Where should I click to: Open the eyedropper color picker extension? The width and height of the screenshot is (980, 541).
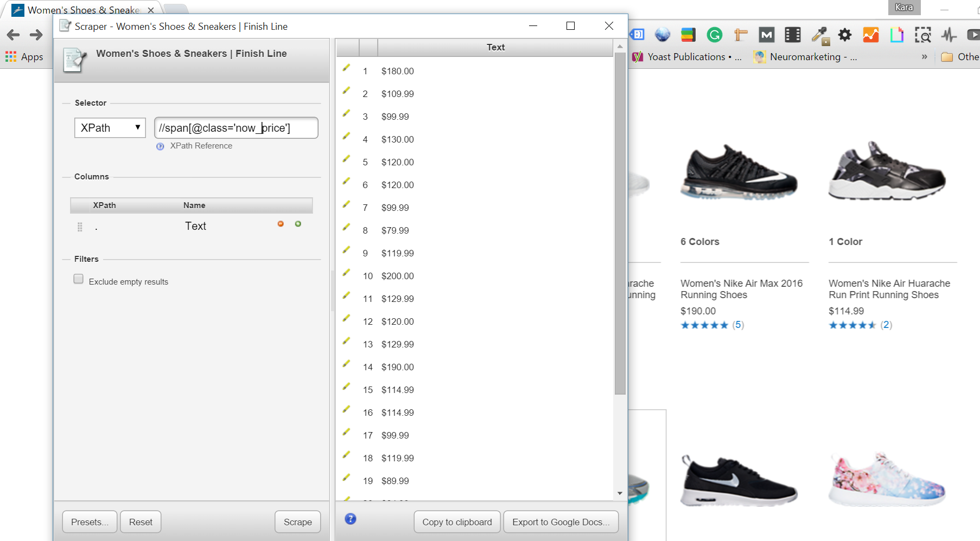pos(819,35)
